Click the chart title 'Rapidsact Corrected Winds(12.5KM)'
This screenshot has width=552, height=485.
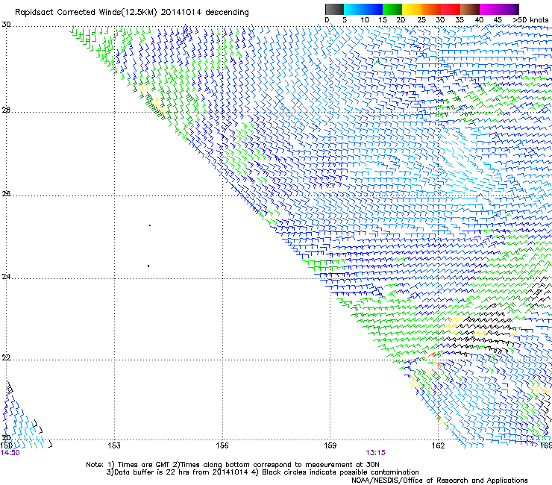86,13
